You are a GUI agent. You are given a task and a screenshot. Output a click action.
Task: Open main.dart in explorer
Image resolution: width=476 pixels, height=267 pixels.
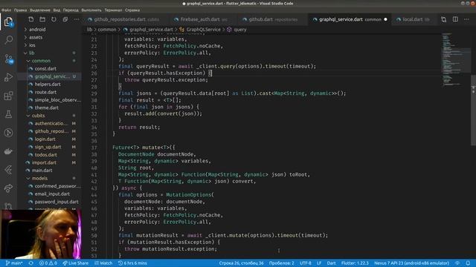[x=42, y=171]
